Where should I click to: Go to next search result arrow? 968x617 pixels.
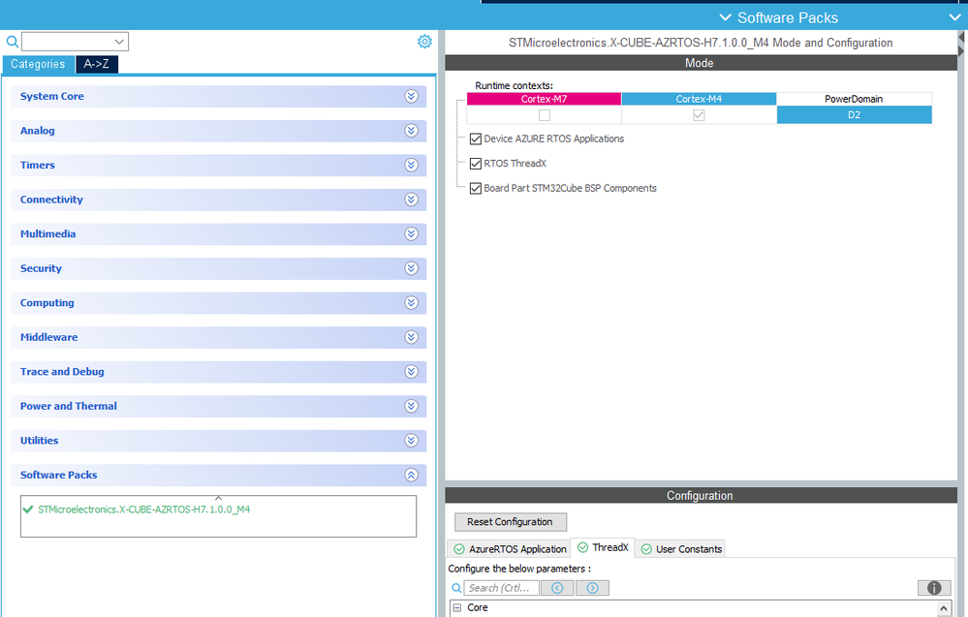[593, 588]
